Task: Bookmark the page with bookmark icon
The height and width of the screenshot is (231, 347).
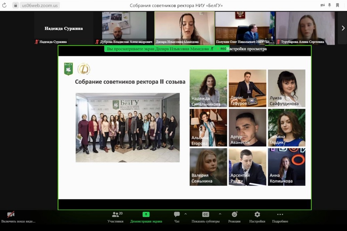Action: point(337,5)
